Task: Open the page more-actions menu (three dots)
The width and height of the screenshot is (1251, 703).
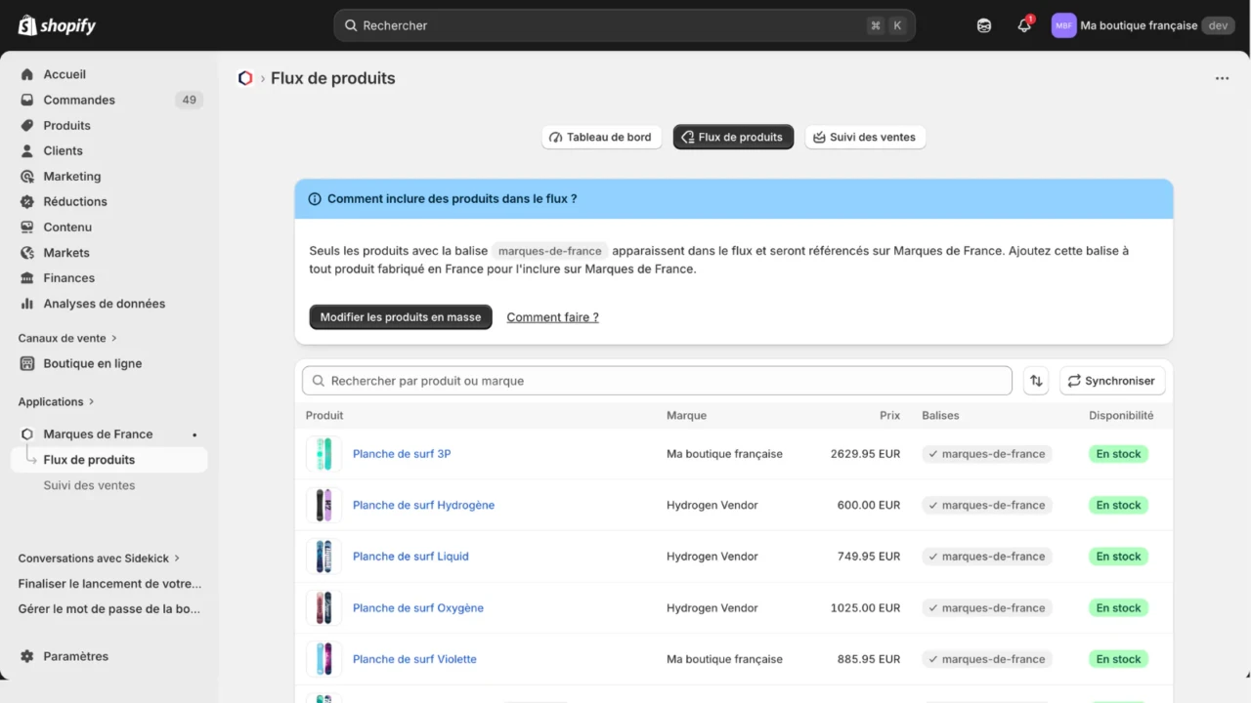Action: coord(1222,78)
